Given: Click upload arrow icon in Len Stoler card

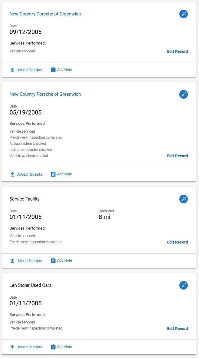Looking at the screenshot, I should (x=12, y=347).
